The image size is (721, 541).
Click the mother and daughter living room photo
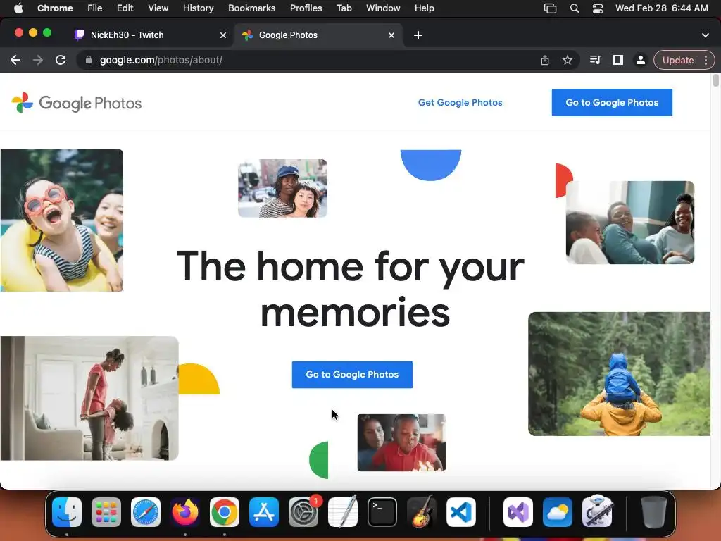click(89, 399)
